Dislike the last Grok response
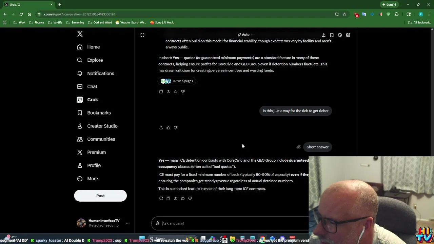 tap(190, 198)
